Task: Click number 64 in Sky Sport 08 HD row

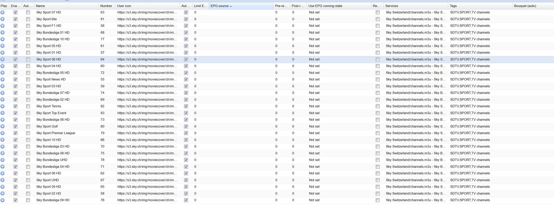Action: click(102, 59)
